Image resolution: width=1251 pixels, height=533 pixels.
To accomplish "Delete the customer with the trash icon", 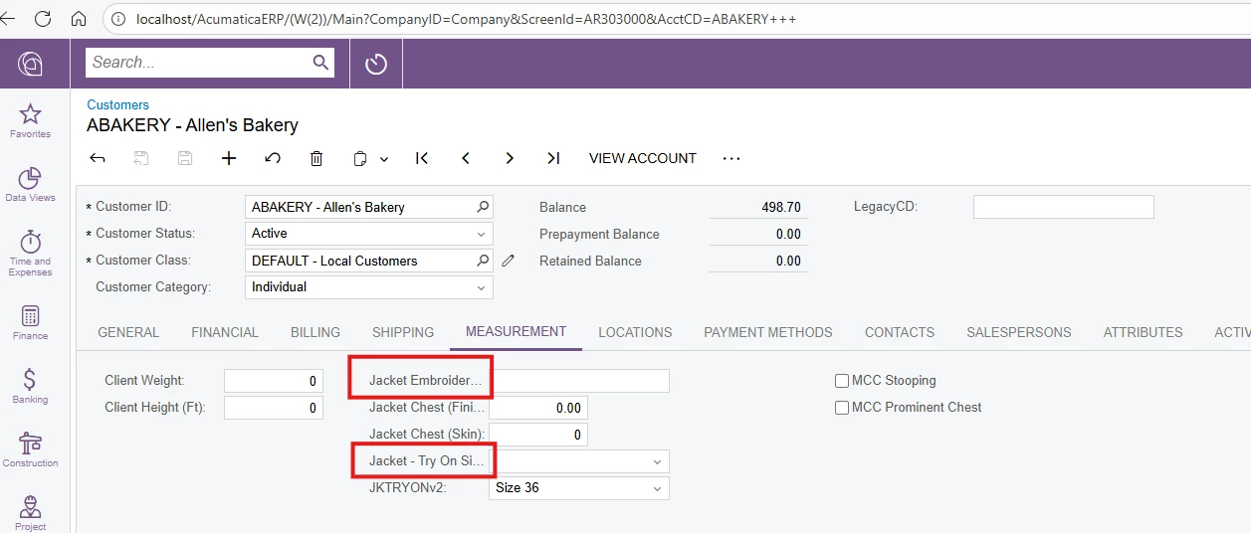I will [x=316, y=158].
